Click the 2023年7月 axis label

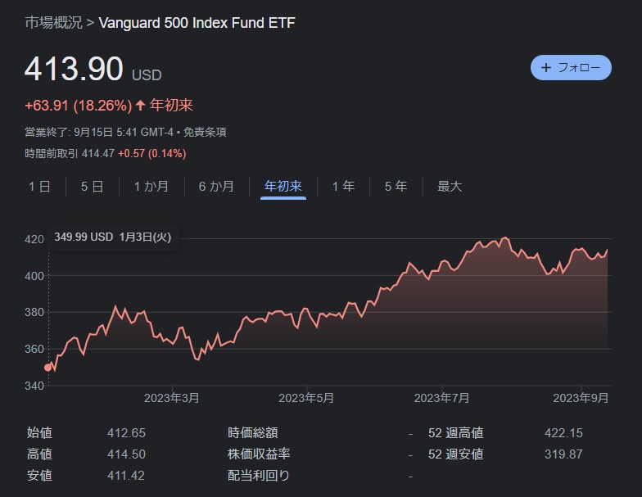(442, 398)
